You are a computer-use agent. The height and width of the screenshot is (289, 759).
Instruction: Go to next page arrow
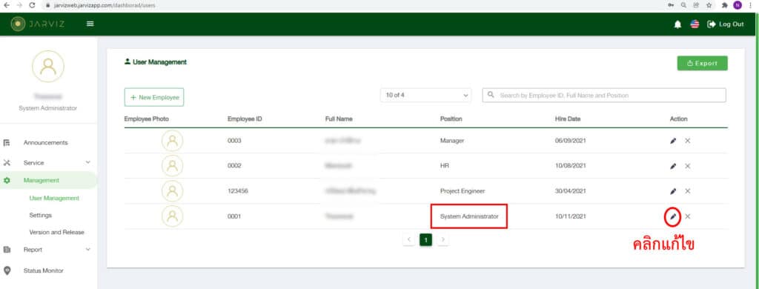443,239
